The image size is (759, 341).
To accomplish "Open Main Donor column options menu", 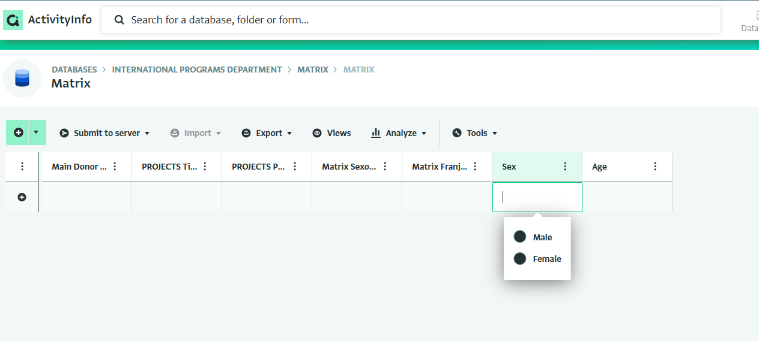I will [x=115, y=167].
